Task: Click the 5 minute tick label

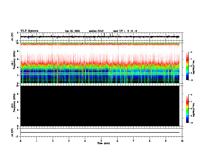Action: (x=101, y=141)
